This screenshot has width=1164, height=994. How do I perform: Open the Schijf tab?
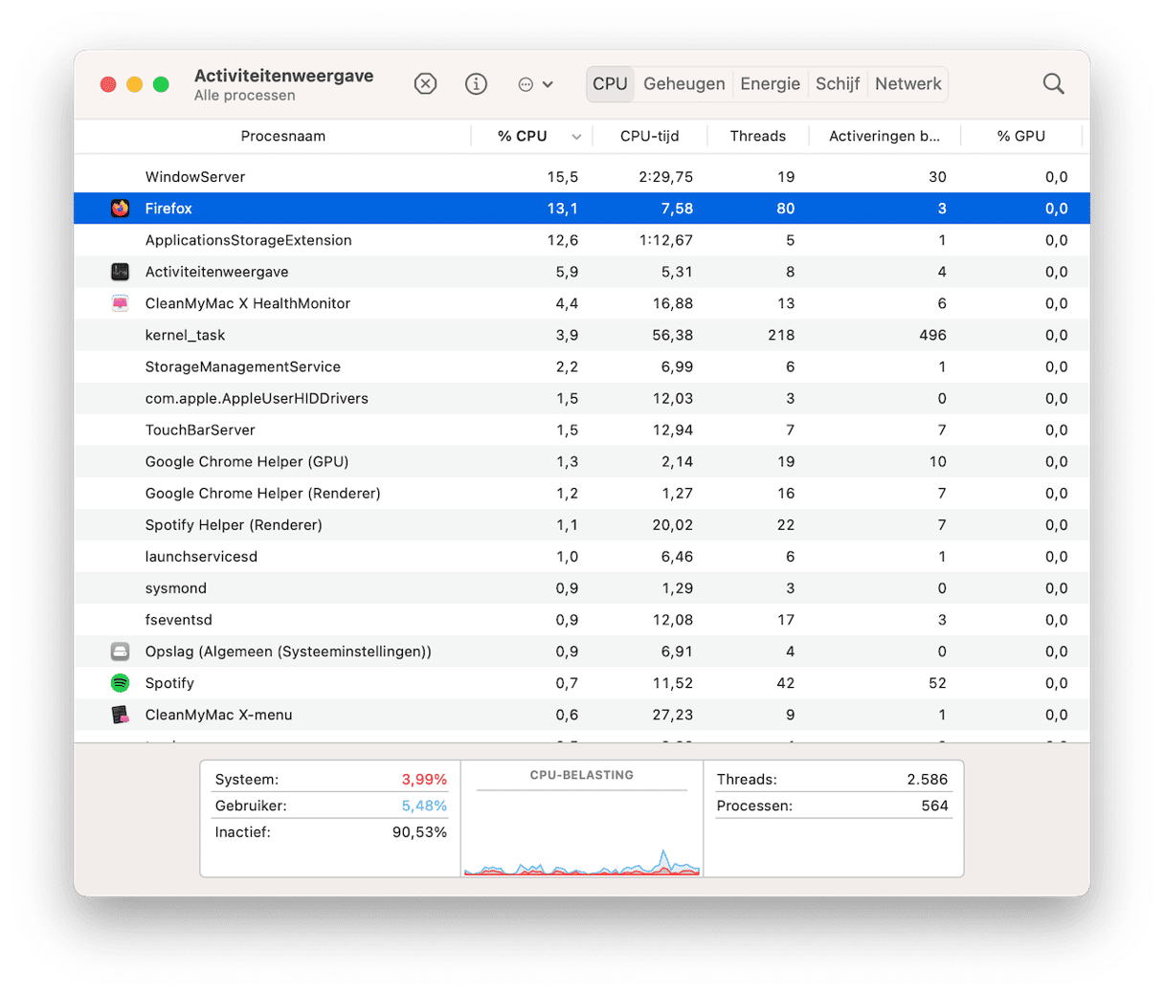point(838,84)
